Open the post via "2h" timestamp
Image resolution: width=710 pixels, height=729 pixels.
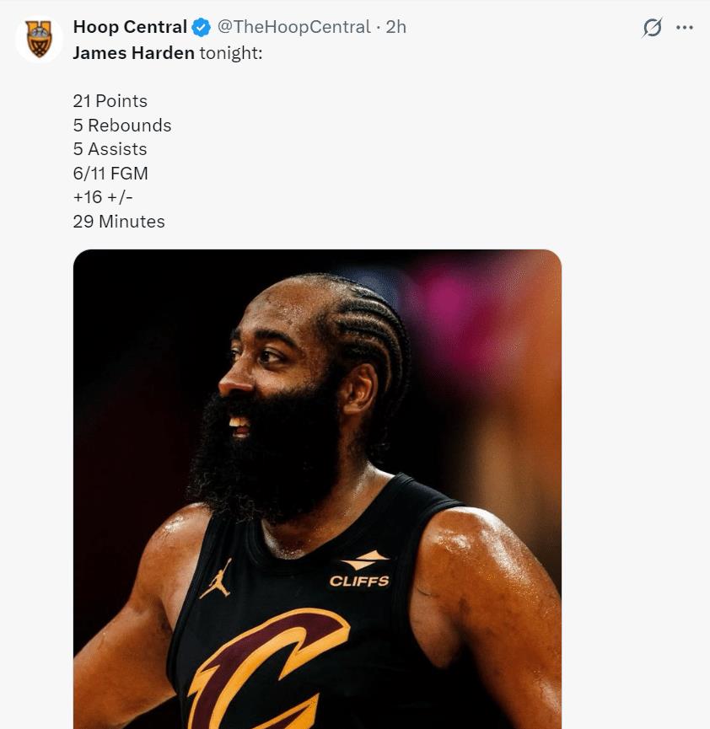pos(396,27)
